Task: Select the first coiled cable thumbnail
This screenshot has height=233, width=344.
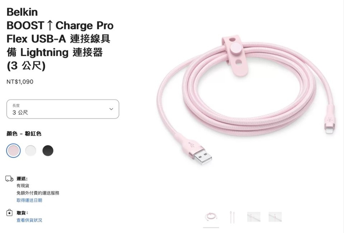Action: point(211,217)
